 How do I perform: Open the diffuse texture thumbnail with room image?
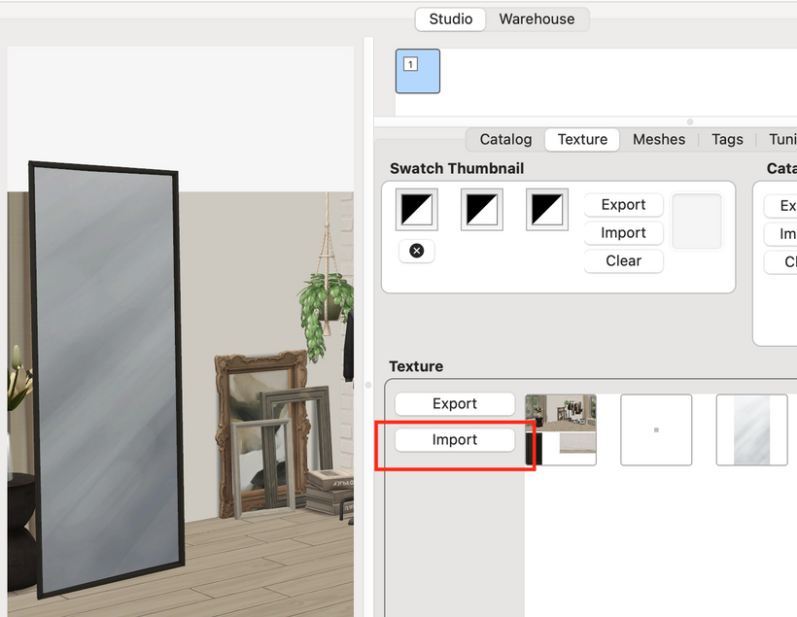pos(561,429)
